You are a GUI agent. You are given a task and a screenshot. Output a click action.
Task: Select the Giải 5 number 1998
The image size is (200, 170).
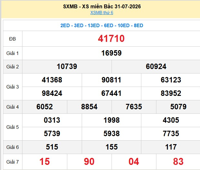pyautogui.click(x=112, y=120)
